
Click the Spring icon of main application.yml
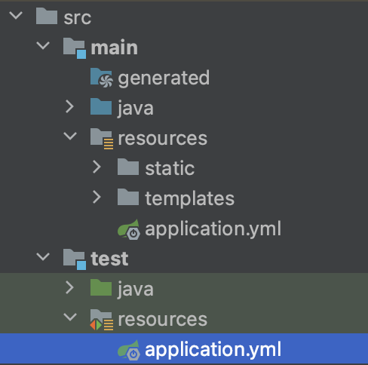pos(129,229)
